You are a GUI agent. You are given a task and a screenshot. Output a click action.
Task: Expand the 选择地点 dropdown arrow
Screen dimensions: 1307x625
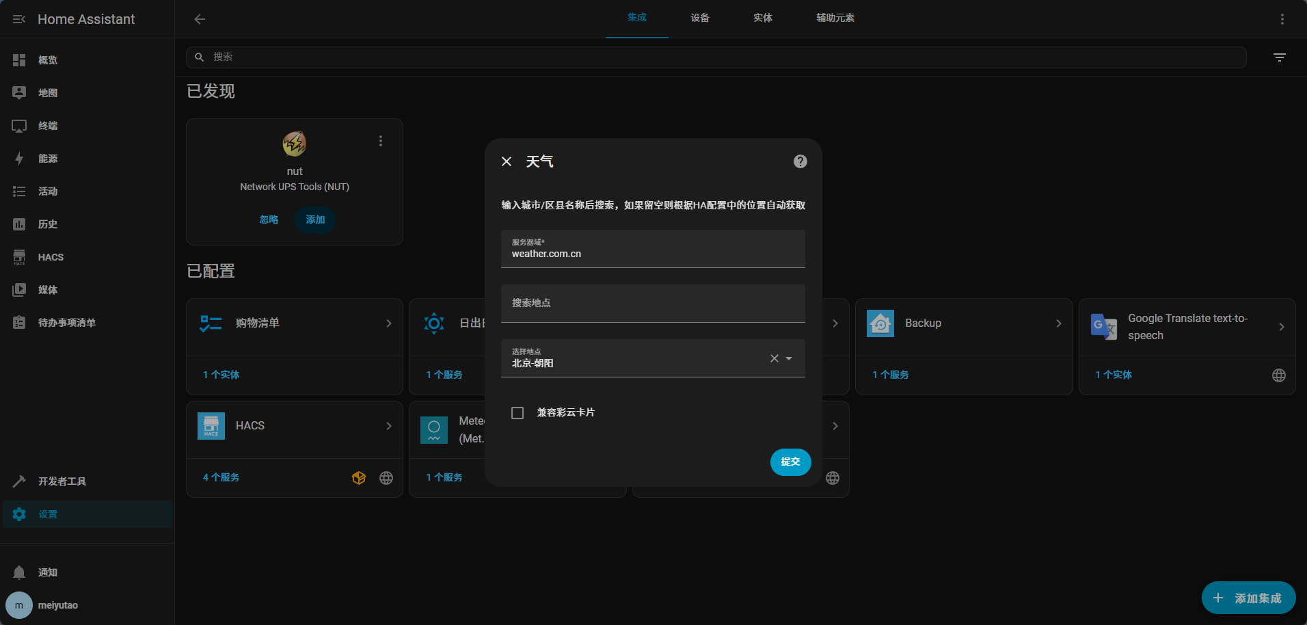pyautogui.click(x=790, y=358)
